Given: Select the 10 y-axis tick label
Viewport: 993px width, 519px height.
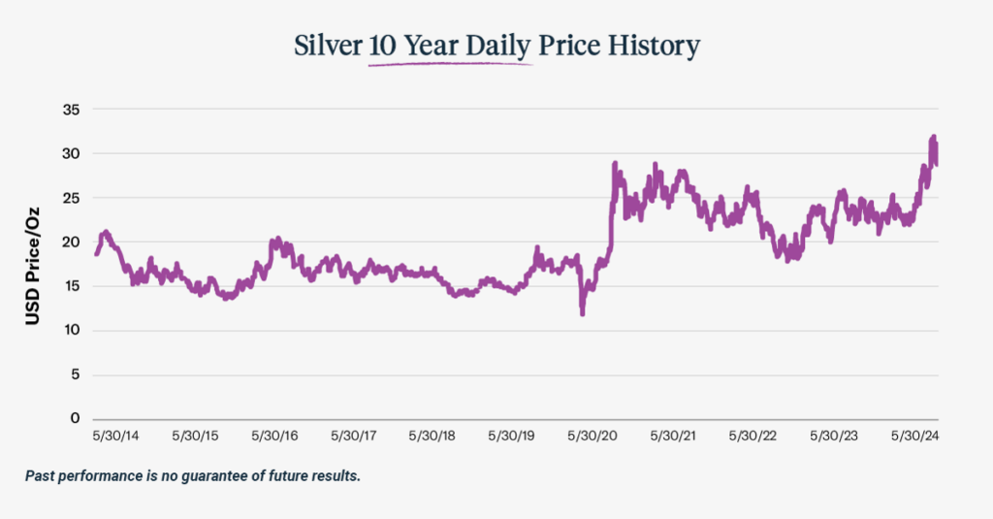Looking at the screenshot, I should click(x=70, y=331).
